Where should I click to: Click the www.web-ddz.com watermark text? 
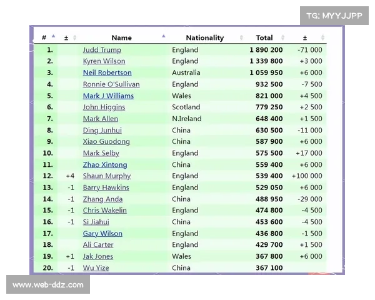pyautogui.click(x=47, y=285)
